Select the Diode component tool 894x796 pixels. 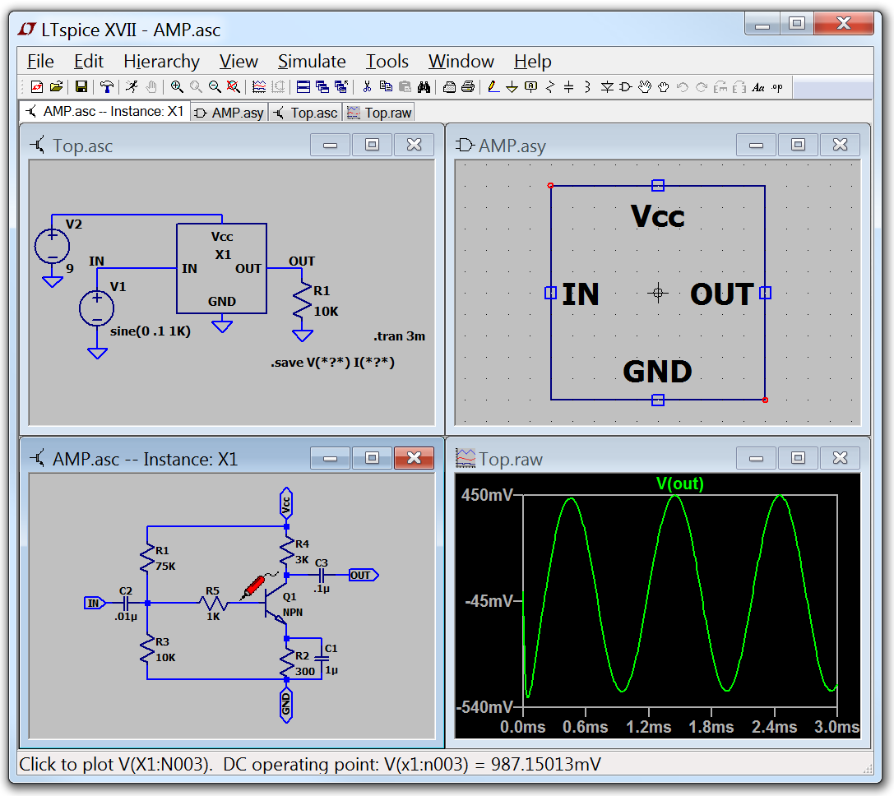607,86
